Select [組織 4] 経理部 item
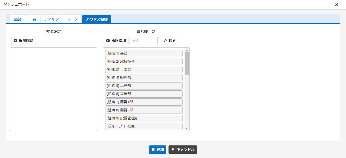346x158 pixels. [144, 77]
